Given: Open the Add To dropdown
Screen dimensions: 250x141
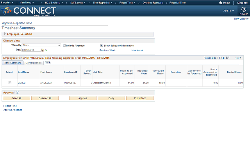Looking at the screenshot, I should 229,11.
